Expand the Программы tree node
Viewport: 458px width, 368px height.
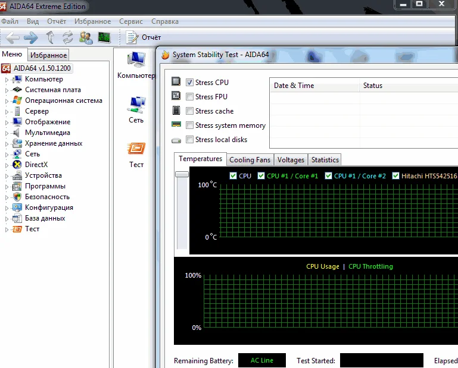(x=7, y=187)
